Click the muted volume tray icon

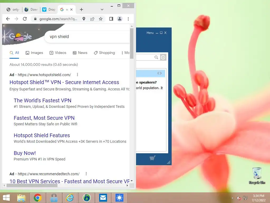coord(239,198)
